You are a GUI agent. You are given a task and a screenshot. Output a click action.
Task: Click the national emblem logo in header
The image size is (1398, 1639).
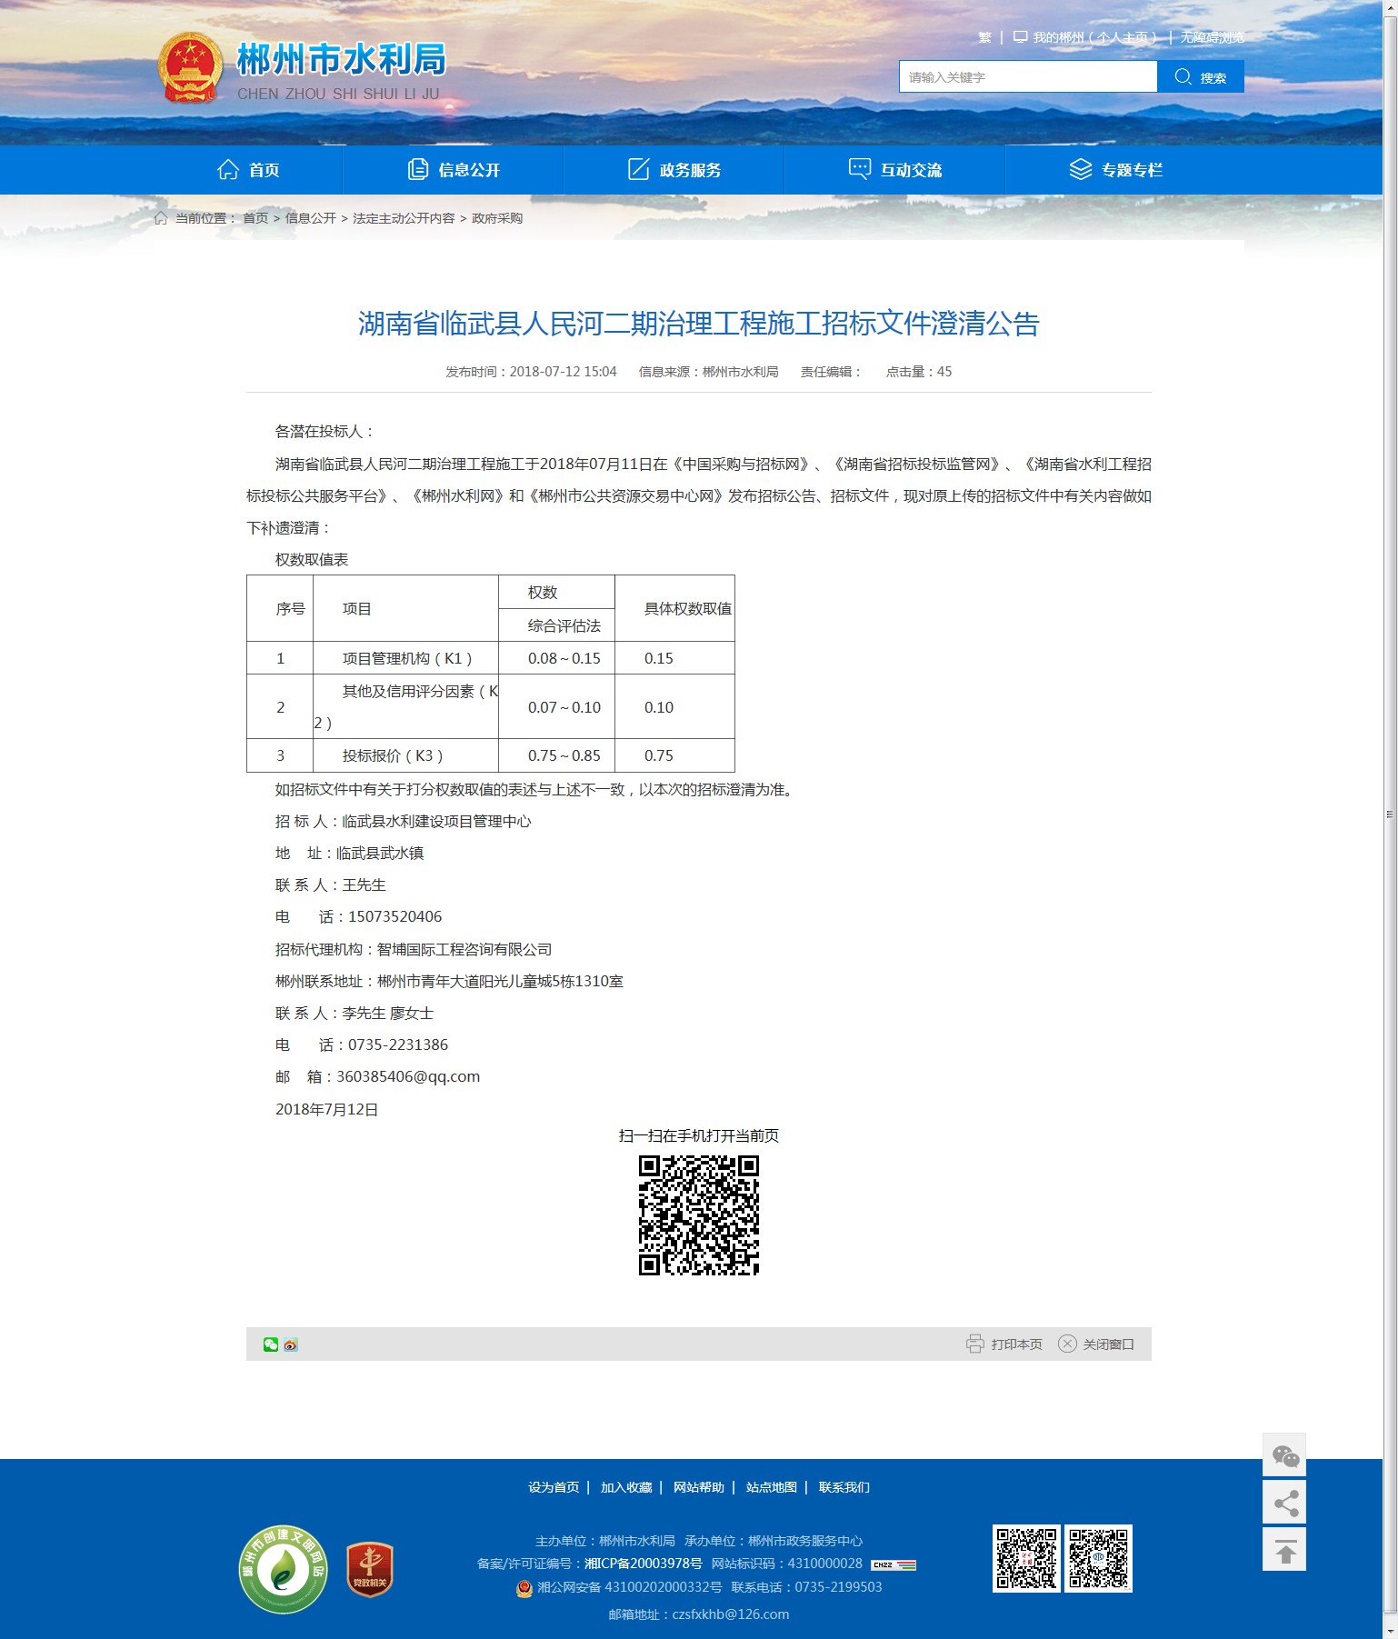(x=190, y=67)
